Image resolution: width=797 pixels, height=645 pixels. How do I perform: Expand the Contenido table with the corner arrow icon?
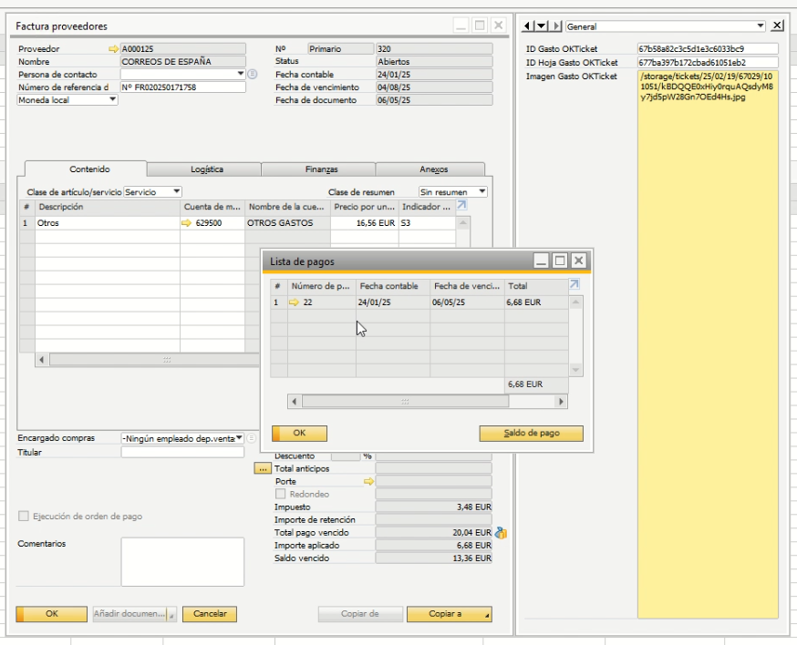(x=461, y=205)
